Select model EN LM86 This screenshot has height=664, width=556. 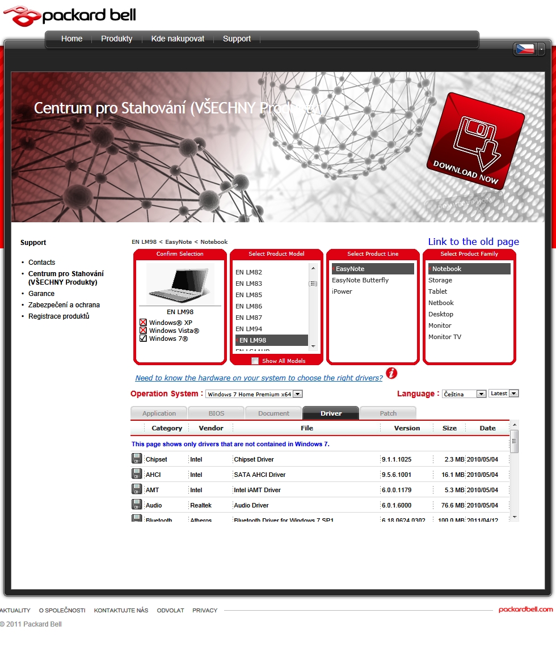point(248,306)
